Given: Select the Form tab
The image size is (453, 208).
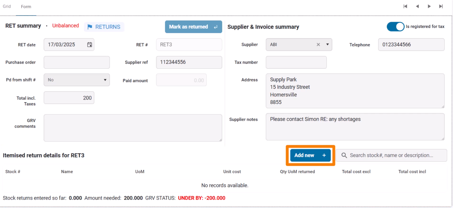Looking at the screenshot, I should tap(26, 7).
